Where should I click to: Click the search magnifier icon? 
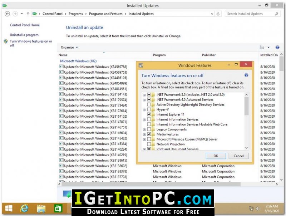point(276,14)
